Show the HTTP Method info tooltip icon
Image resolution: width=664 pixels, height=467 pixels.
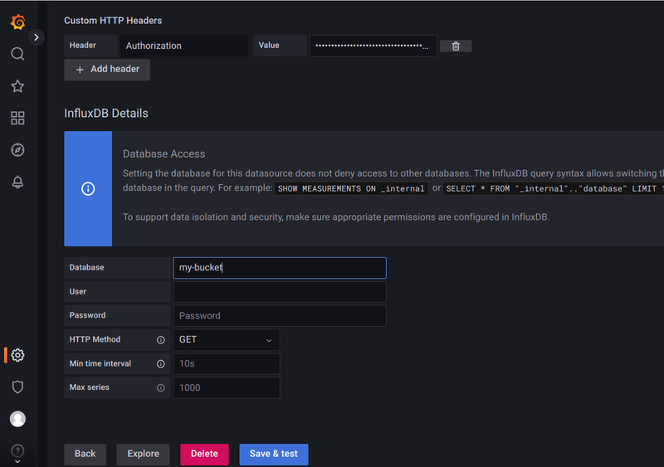[161, 340]
